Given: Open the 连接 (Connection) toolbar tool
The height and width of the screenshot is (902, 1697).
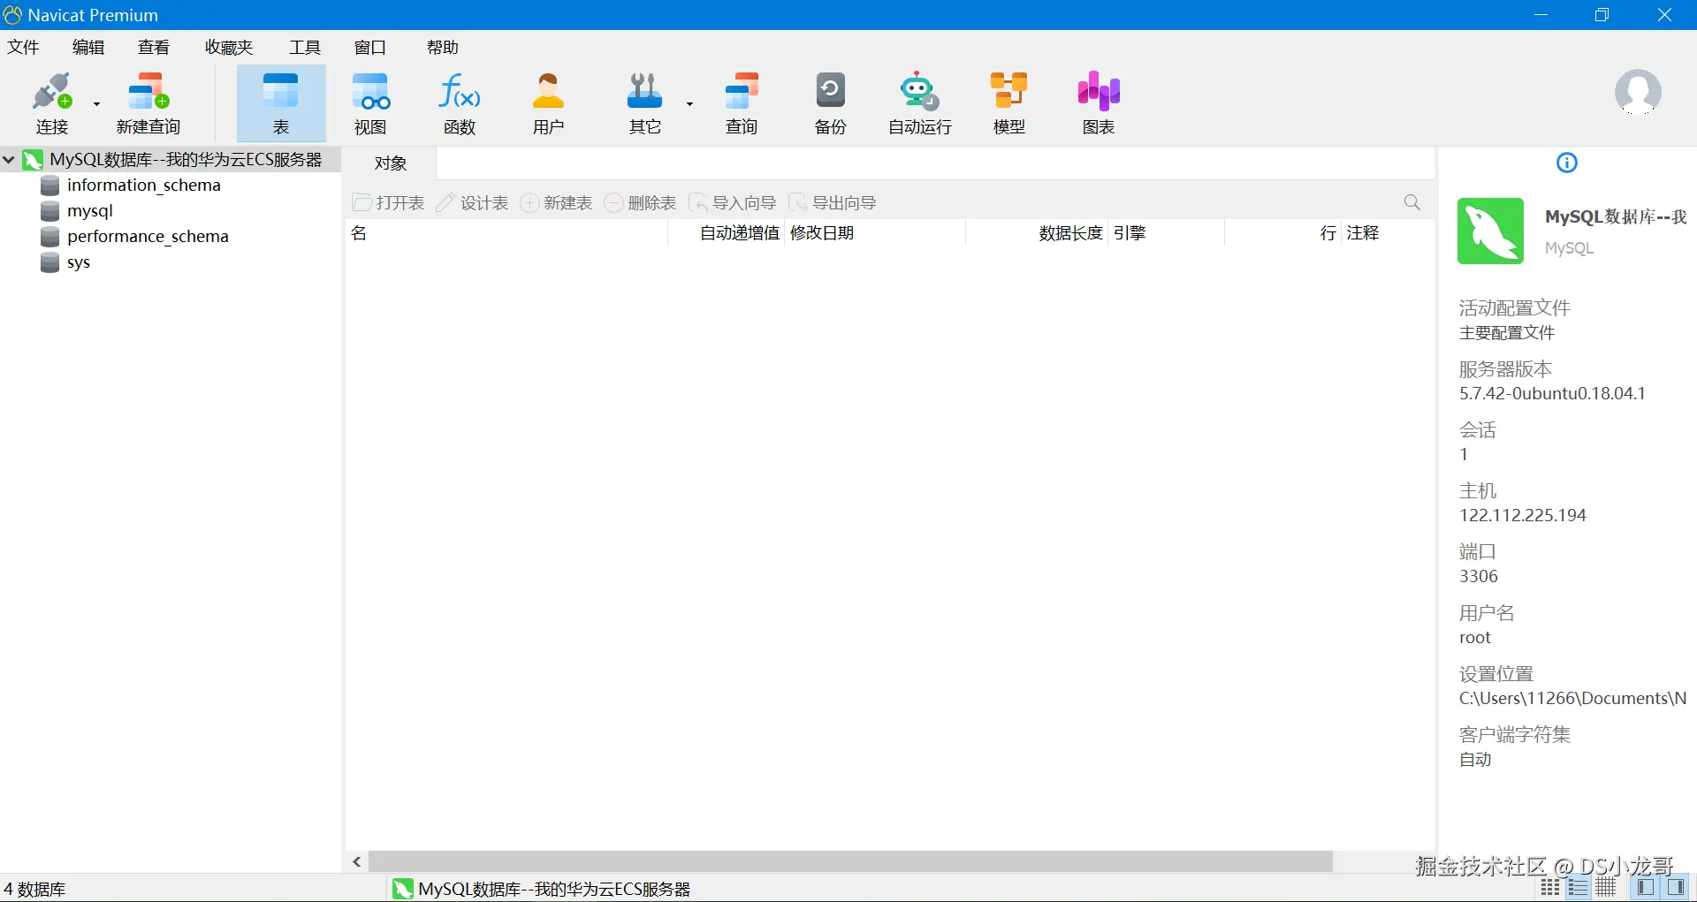Looking at the screenshot, I should (52, 103).
